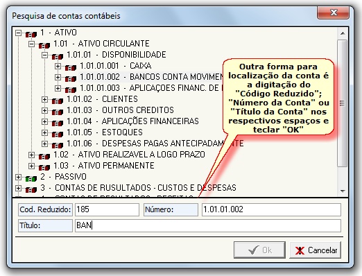
Task: Expand the 1.01.01.001 CAIXA node
Action: pyautogui.click(x=58, y=66)
